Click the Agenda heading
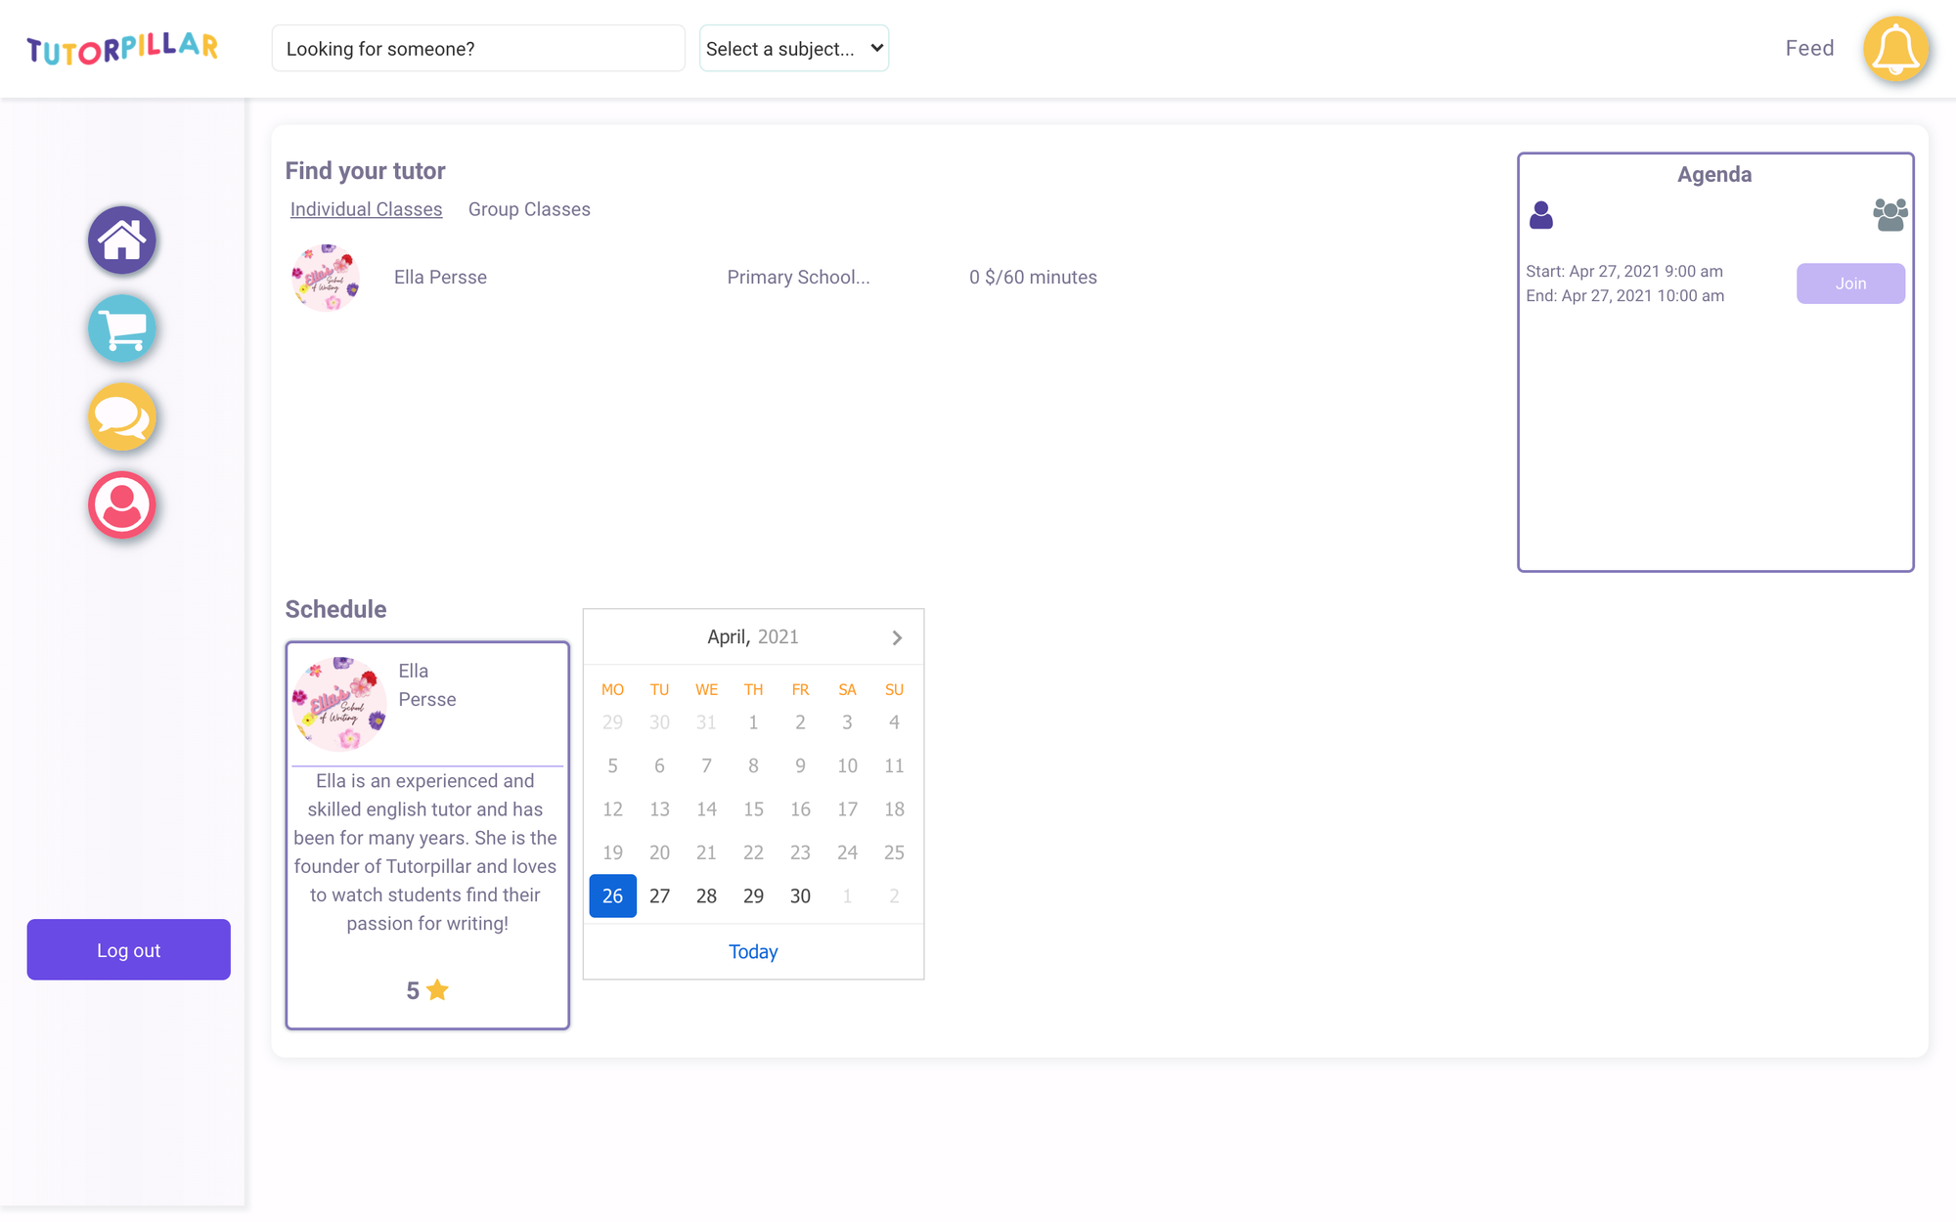 [x=1714, y=175]
